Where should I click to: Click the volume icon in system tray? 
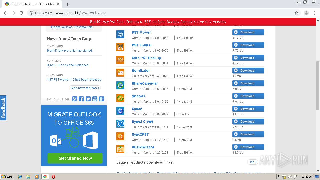(290, 177)
